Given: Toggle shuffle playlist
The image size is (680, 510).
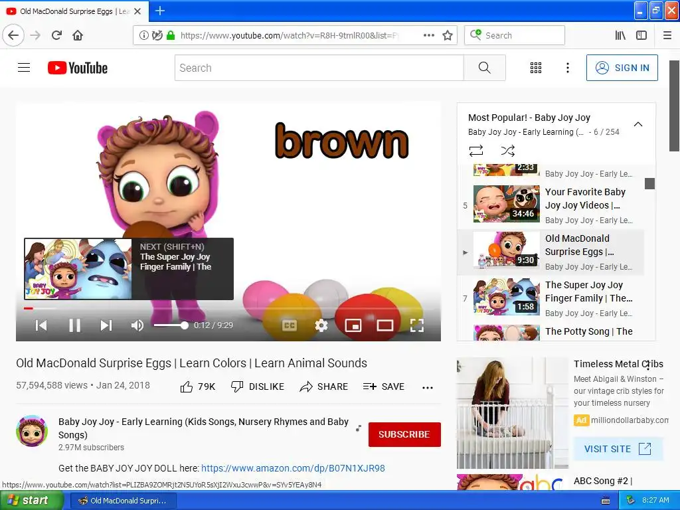Looking at the screenshot, I should click(x=508, y=151).
